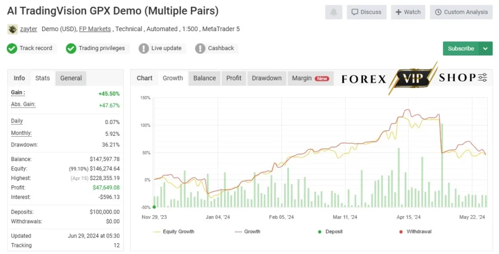Click the May 22, '24 axis date

pos(472,217)
